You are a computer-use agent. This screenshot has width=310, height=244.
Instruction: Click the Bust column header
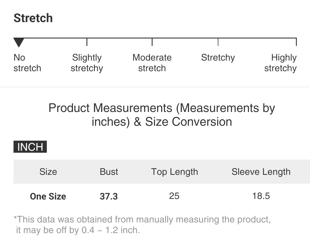click(x=109, y=172)
